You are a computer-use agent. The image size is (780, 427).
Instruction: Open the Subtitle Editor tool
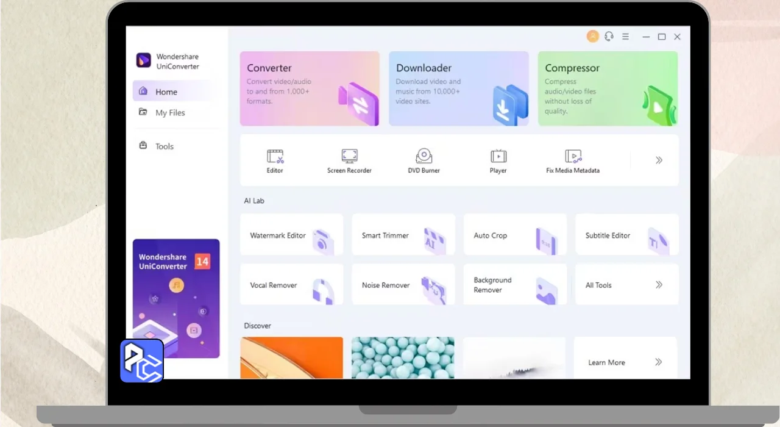click(x=627, y=235)
